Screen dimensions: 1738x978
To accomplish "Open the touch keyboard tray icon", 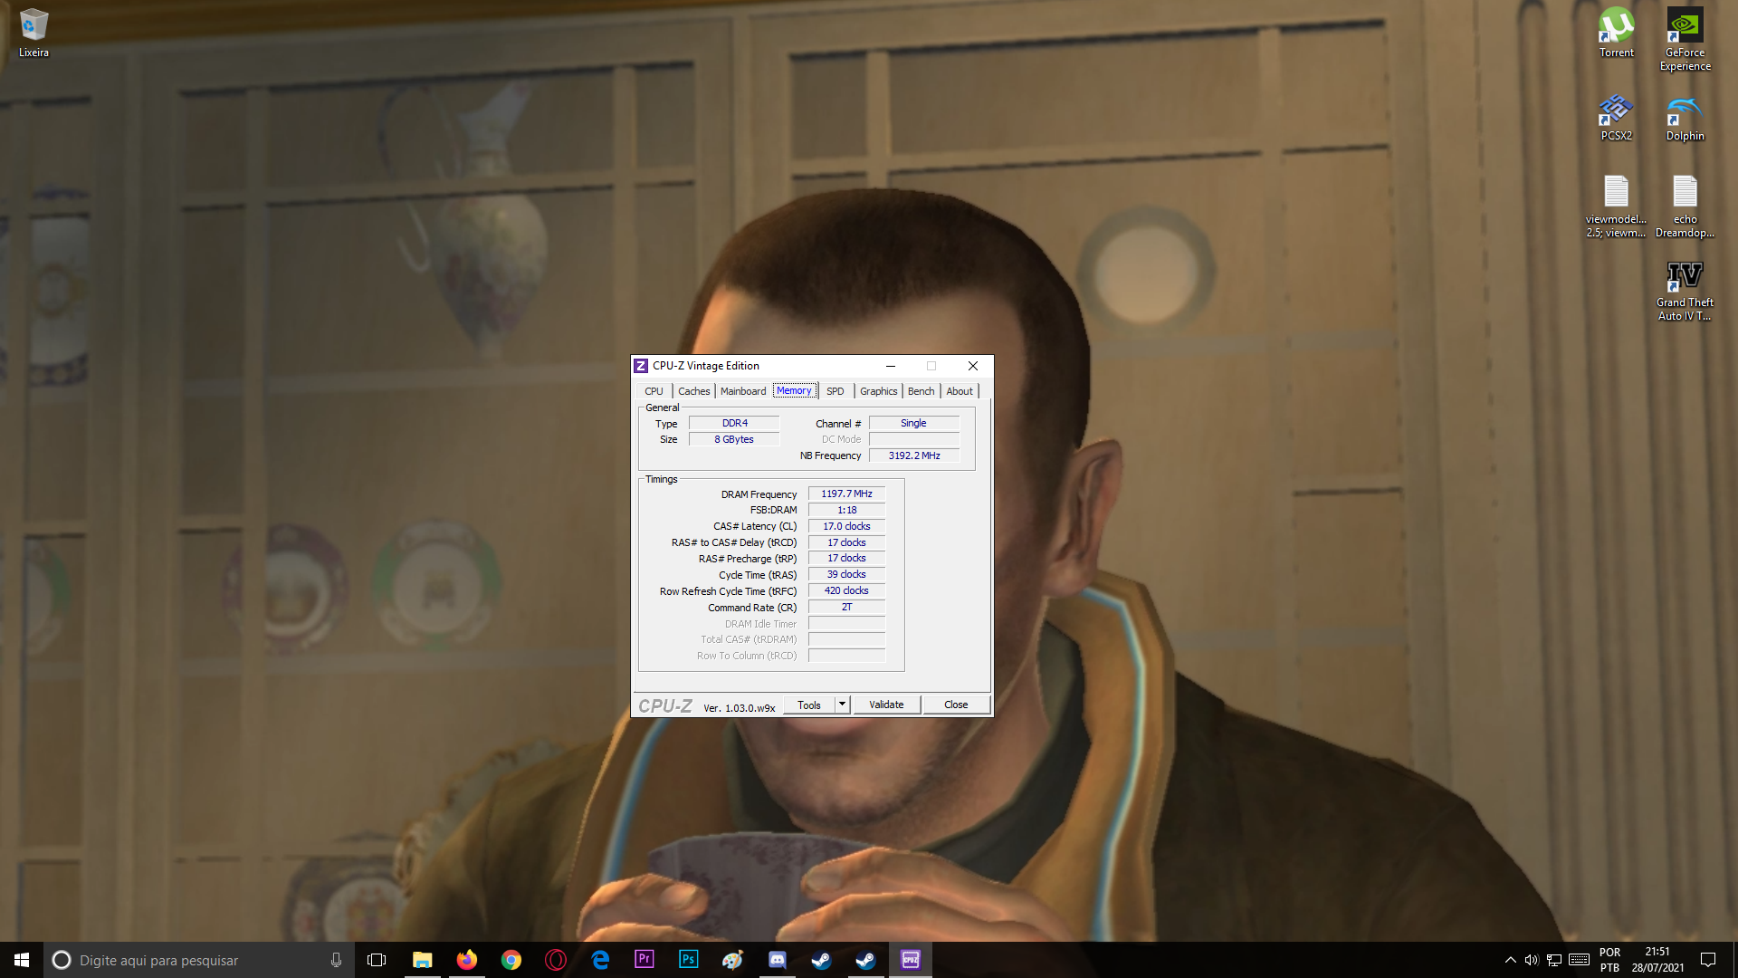I will click(1579, 960).
